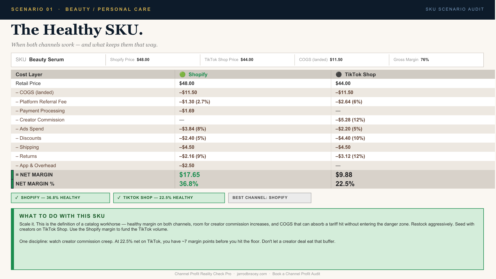The width and height of the screenshot is (496, 279).
Task: Click the SKU SCENARIO AUDIT header label
Action: [455, 9]
